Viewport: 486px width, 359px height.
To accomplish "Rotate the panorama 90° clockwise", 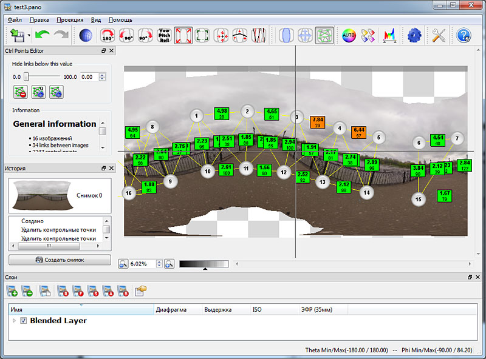I will [x=145, y=35].
